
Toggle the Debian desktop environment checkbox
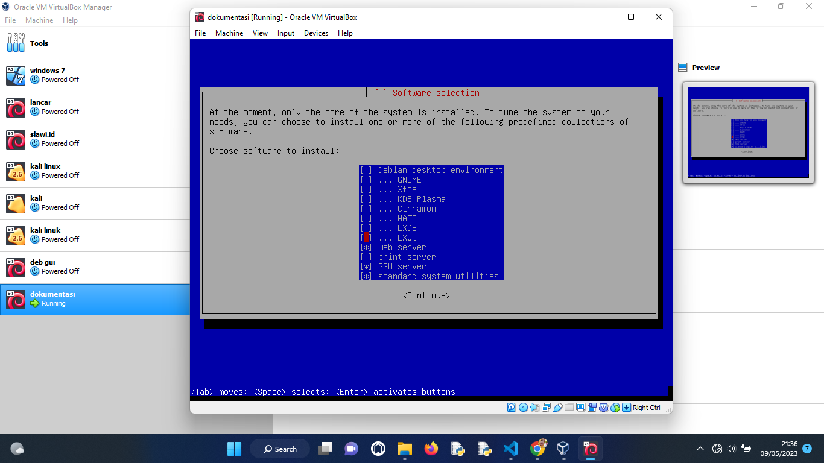click(x=366, y=170)
